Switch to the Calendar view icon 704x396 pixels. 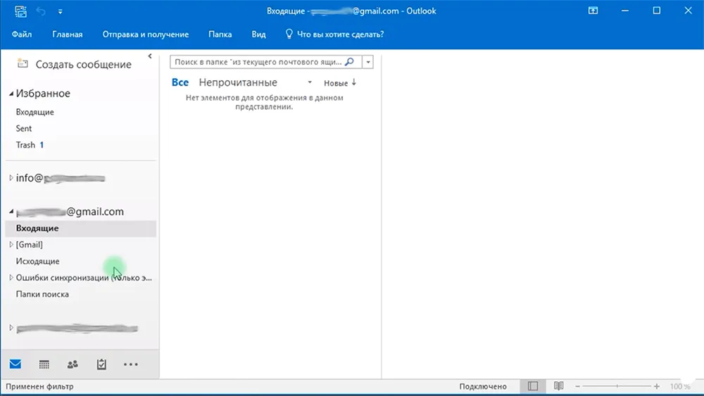pos(44,364)
